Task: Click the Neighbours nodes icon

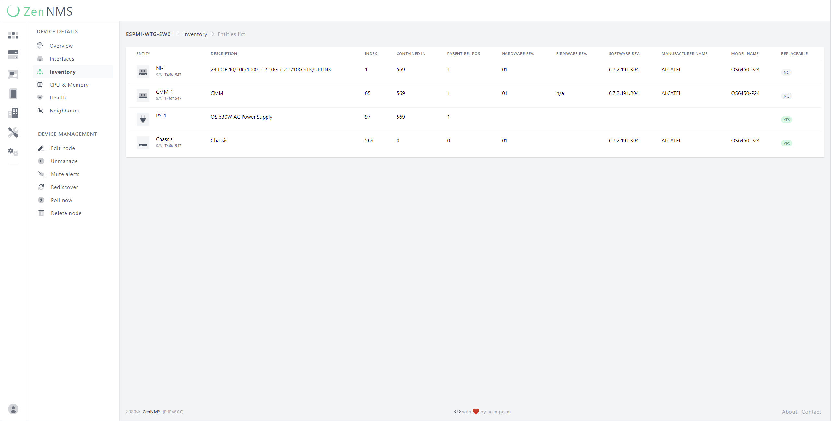Action: click(40, 111)
